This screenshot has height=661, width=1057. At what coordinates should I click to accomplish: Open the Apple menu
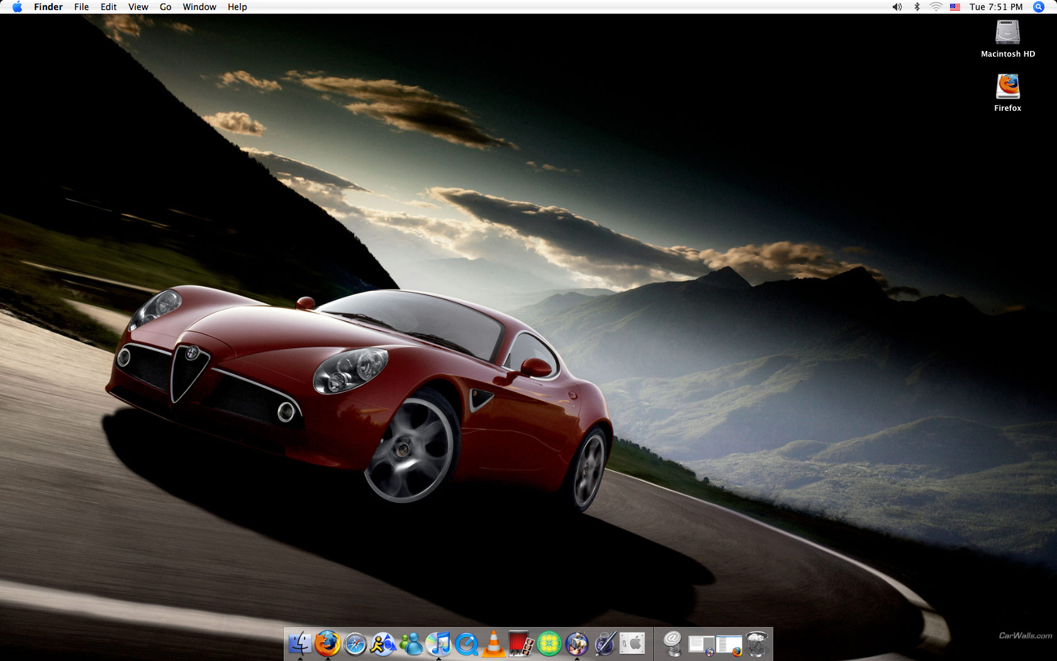[17, 7]
